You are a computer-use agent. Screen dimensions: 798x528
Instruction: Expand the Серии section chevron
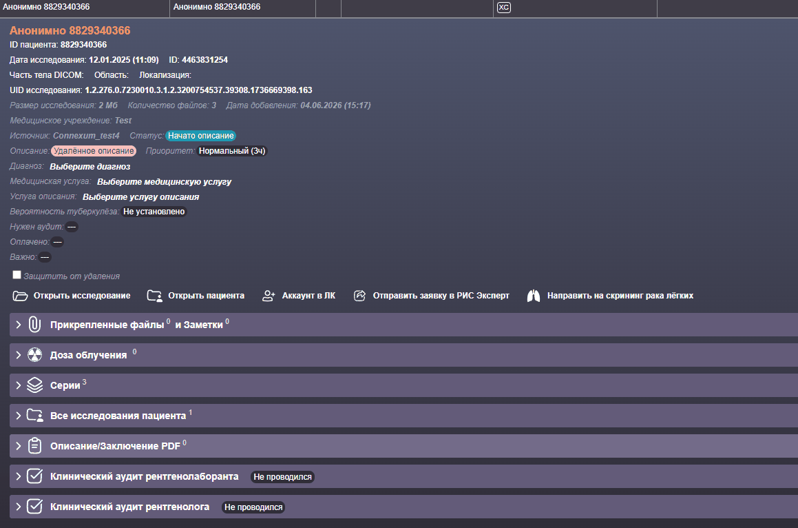click(x=19, y=385)
